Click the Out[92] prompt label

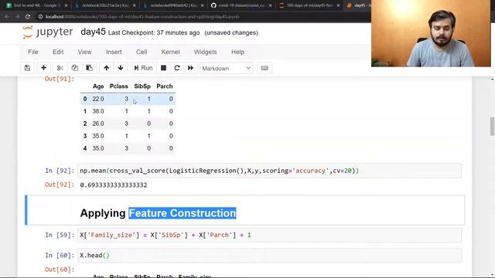click(60, 185)
